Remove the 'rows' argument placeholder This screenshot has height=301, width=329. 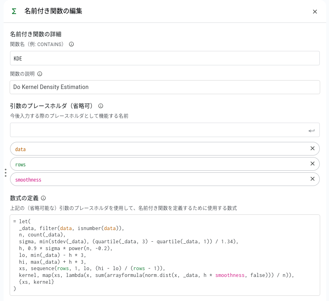click(313, 164)
